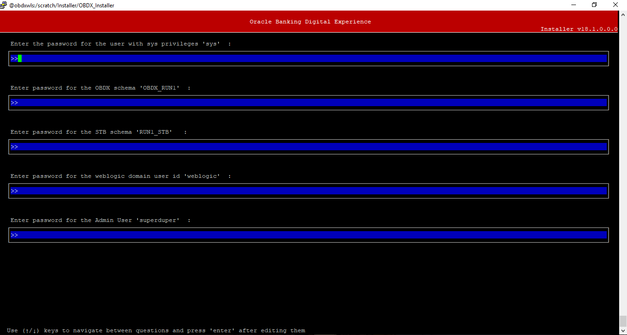Click the window title path text
Image resolution: width=627 pixels, height=335 pixels.
point(62,6)
